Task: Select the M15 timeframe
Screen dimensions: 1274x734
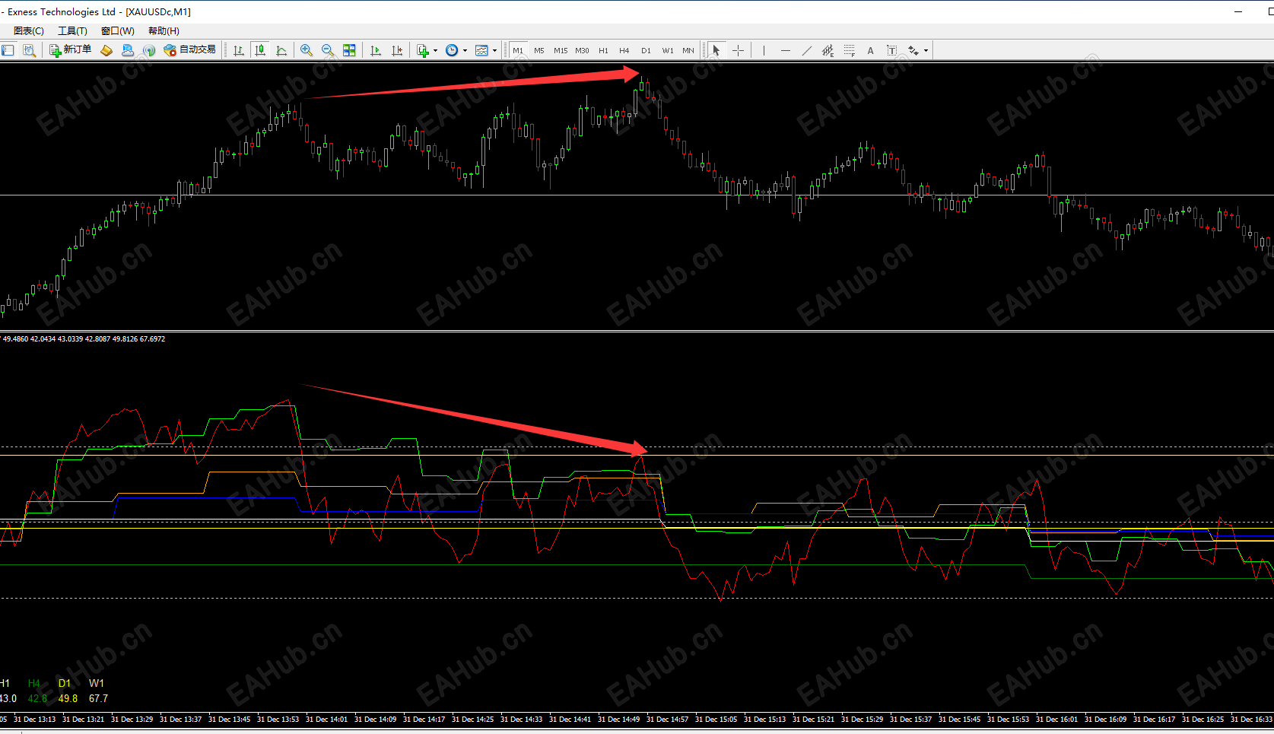Action: click(561, 50)
